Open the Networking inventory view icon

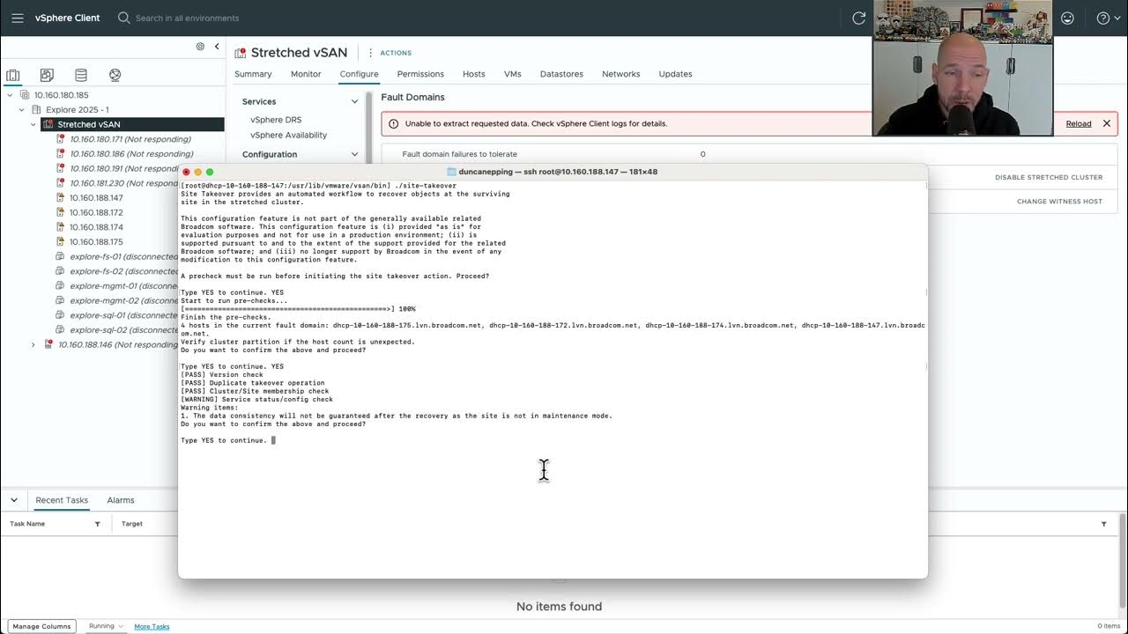point(115,76)
